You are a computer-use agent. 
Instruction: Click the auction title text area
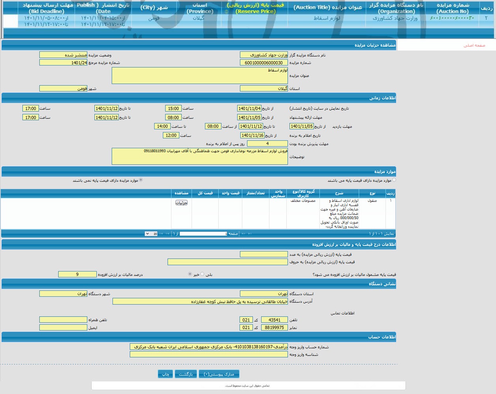pos(200,75)
